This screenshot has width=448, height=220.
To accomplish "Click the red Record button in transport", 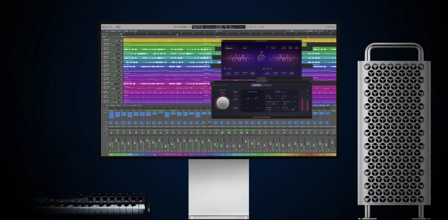I will (x=187, y=27).
